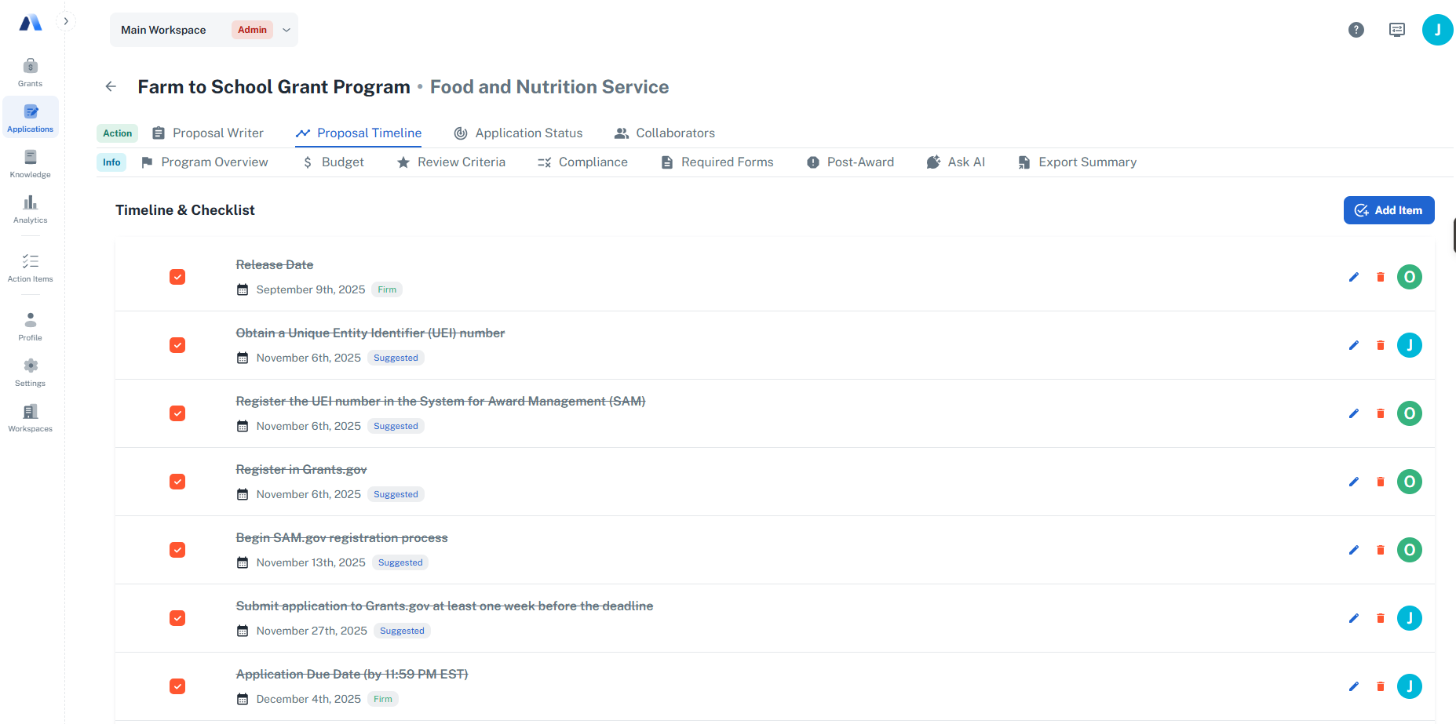Click the Add Item button
This screenshot has width=1456, height=724.
tap(1388, 210)
